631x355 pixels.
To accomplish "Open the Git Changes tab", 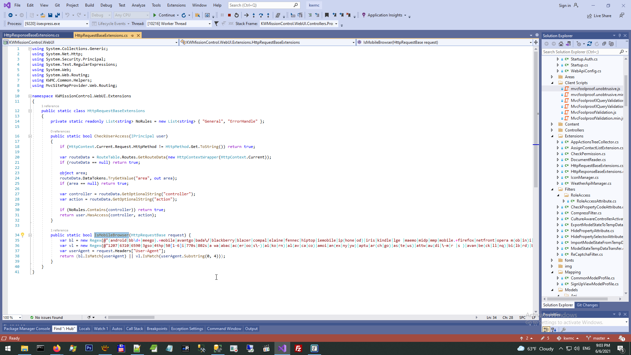I will coord(587,305).
